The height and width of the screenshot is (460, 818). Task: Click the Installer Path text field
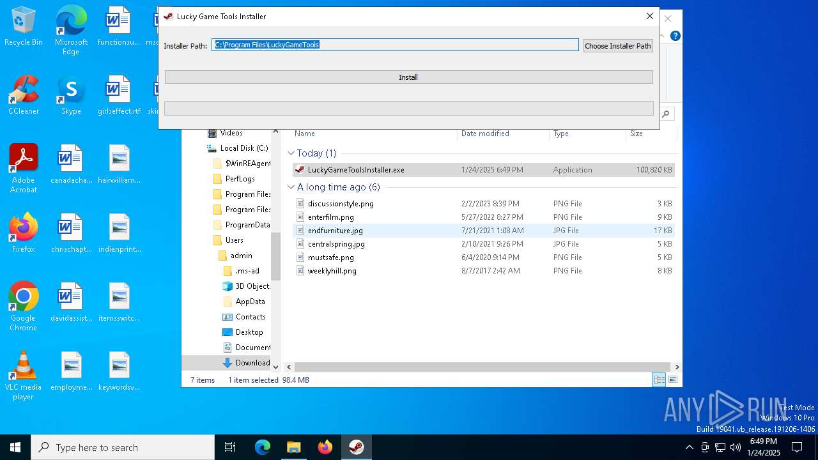(395, 45)
